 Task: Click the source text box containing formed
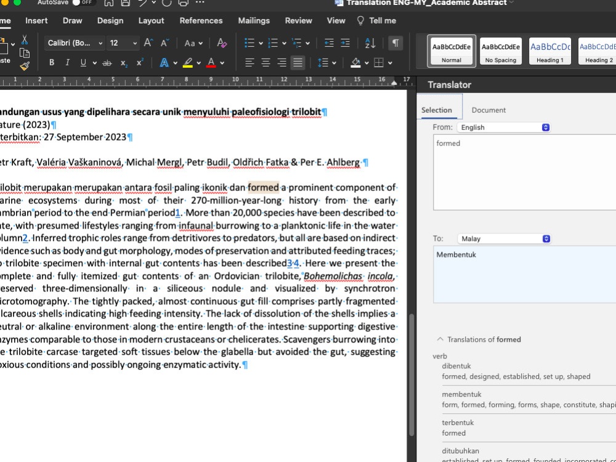[524, 172]
